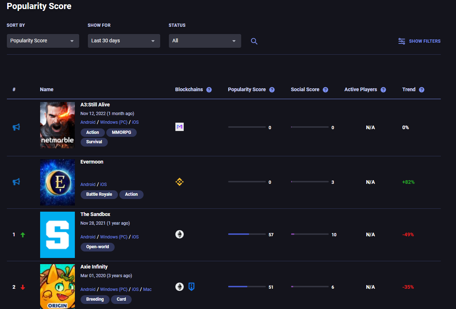Click the Evermoon game thumbnail image

pos(57,182)
